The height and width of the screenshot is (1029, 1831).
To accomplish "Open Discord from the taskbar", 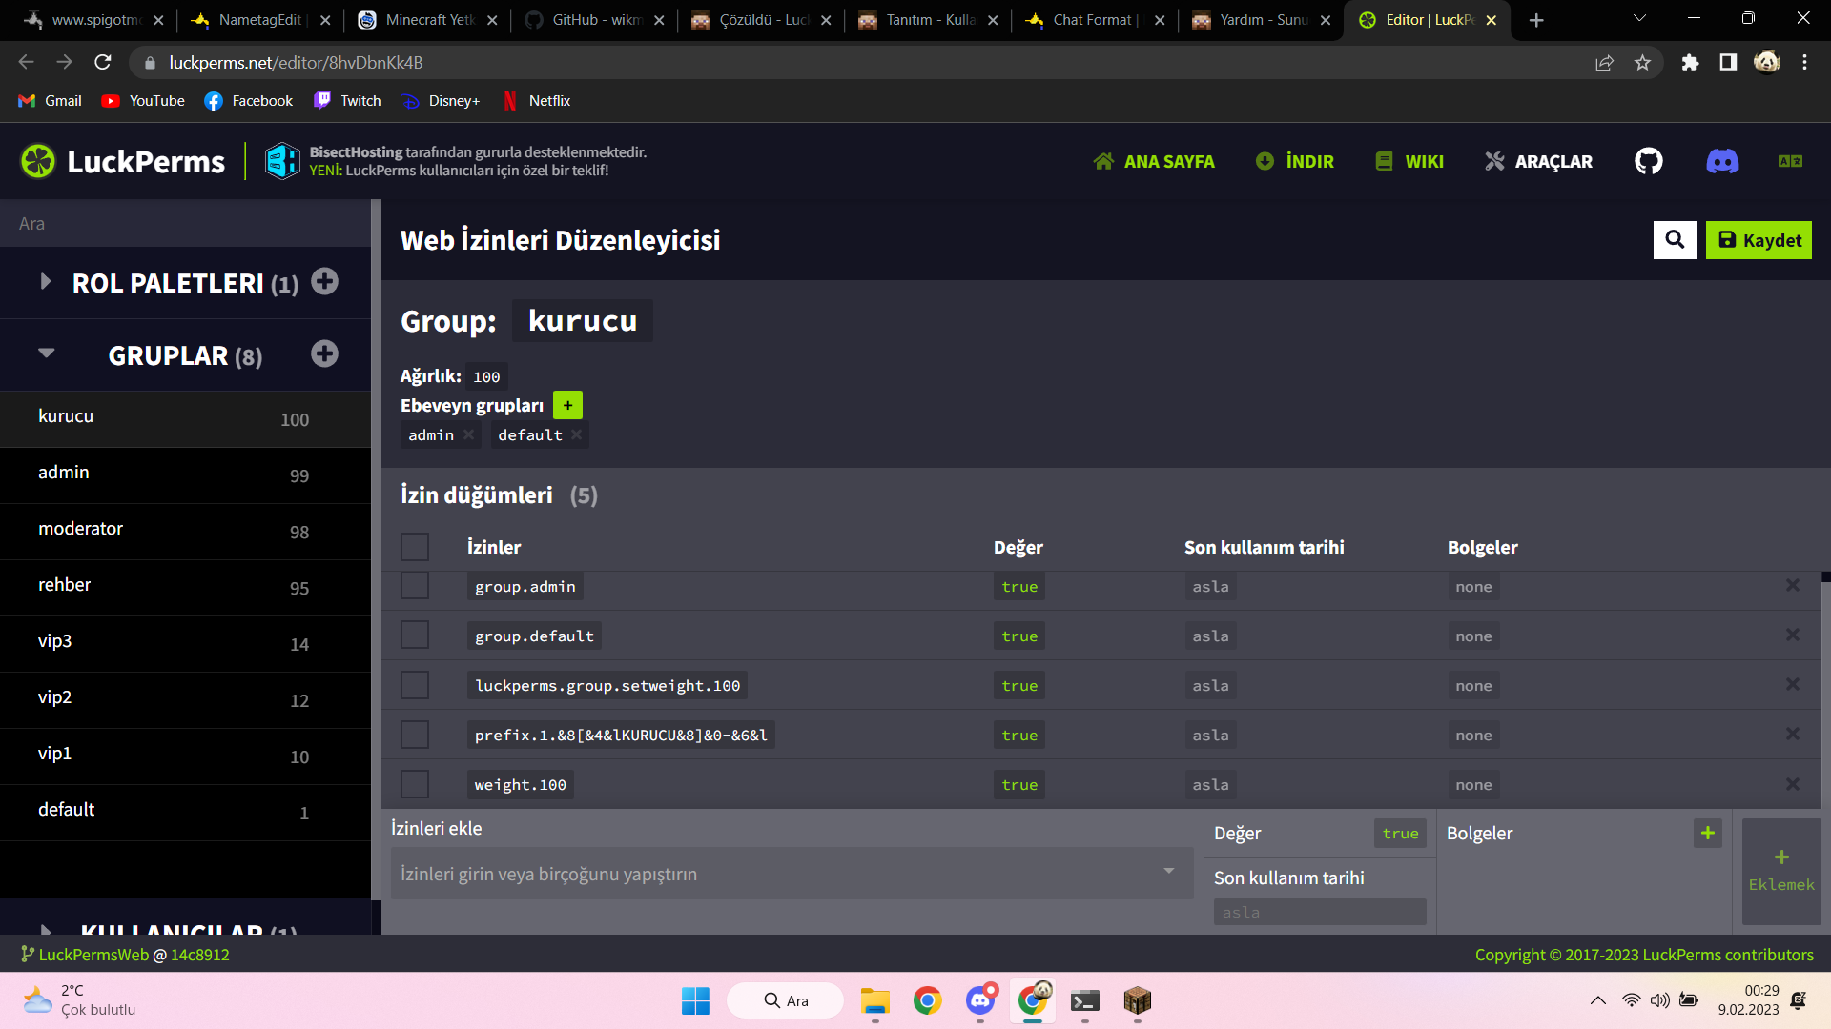I will coord(979,1000).
